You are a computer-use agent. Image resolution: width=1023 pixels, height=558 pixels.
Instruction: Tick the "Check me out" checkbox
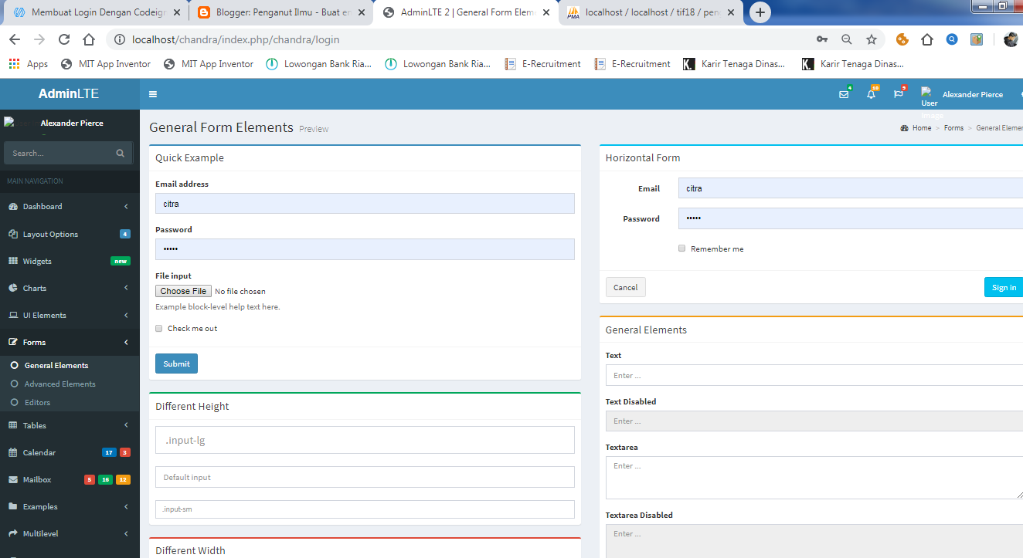(x=159, y=328)
